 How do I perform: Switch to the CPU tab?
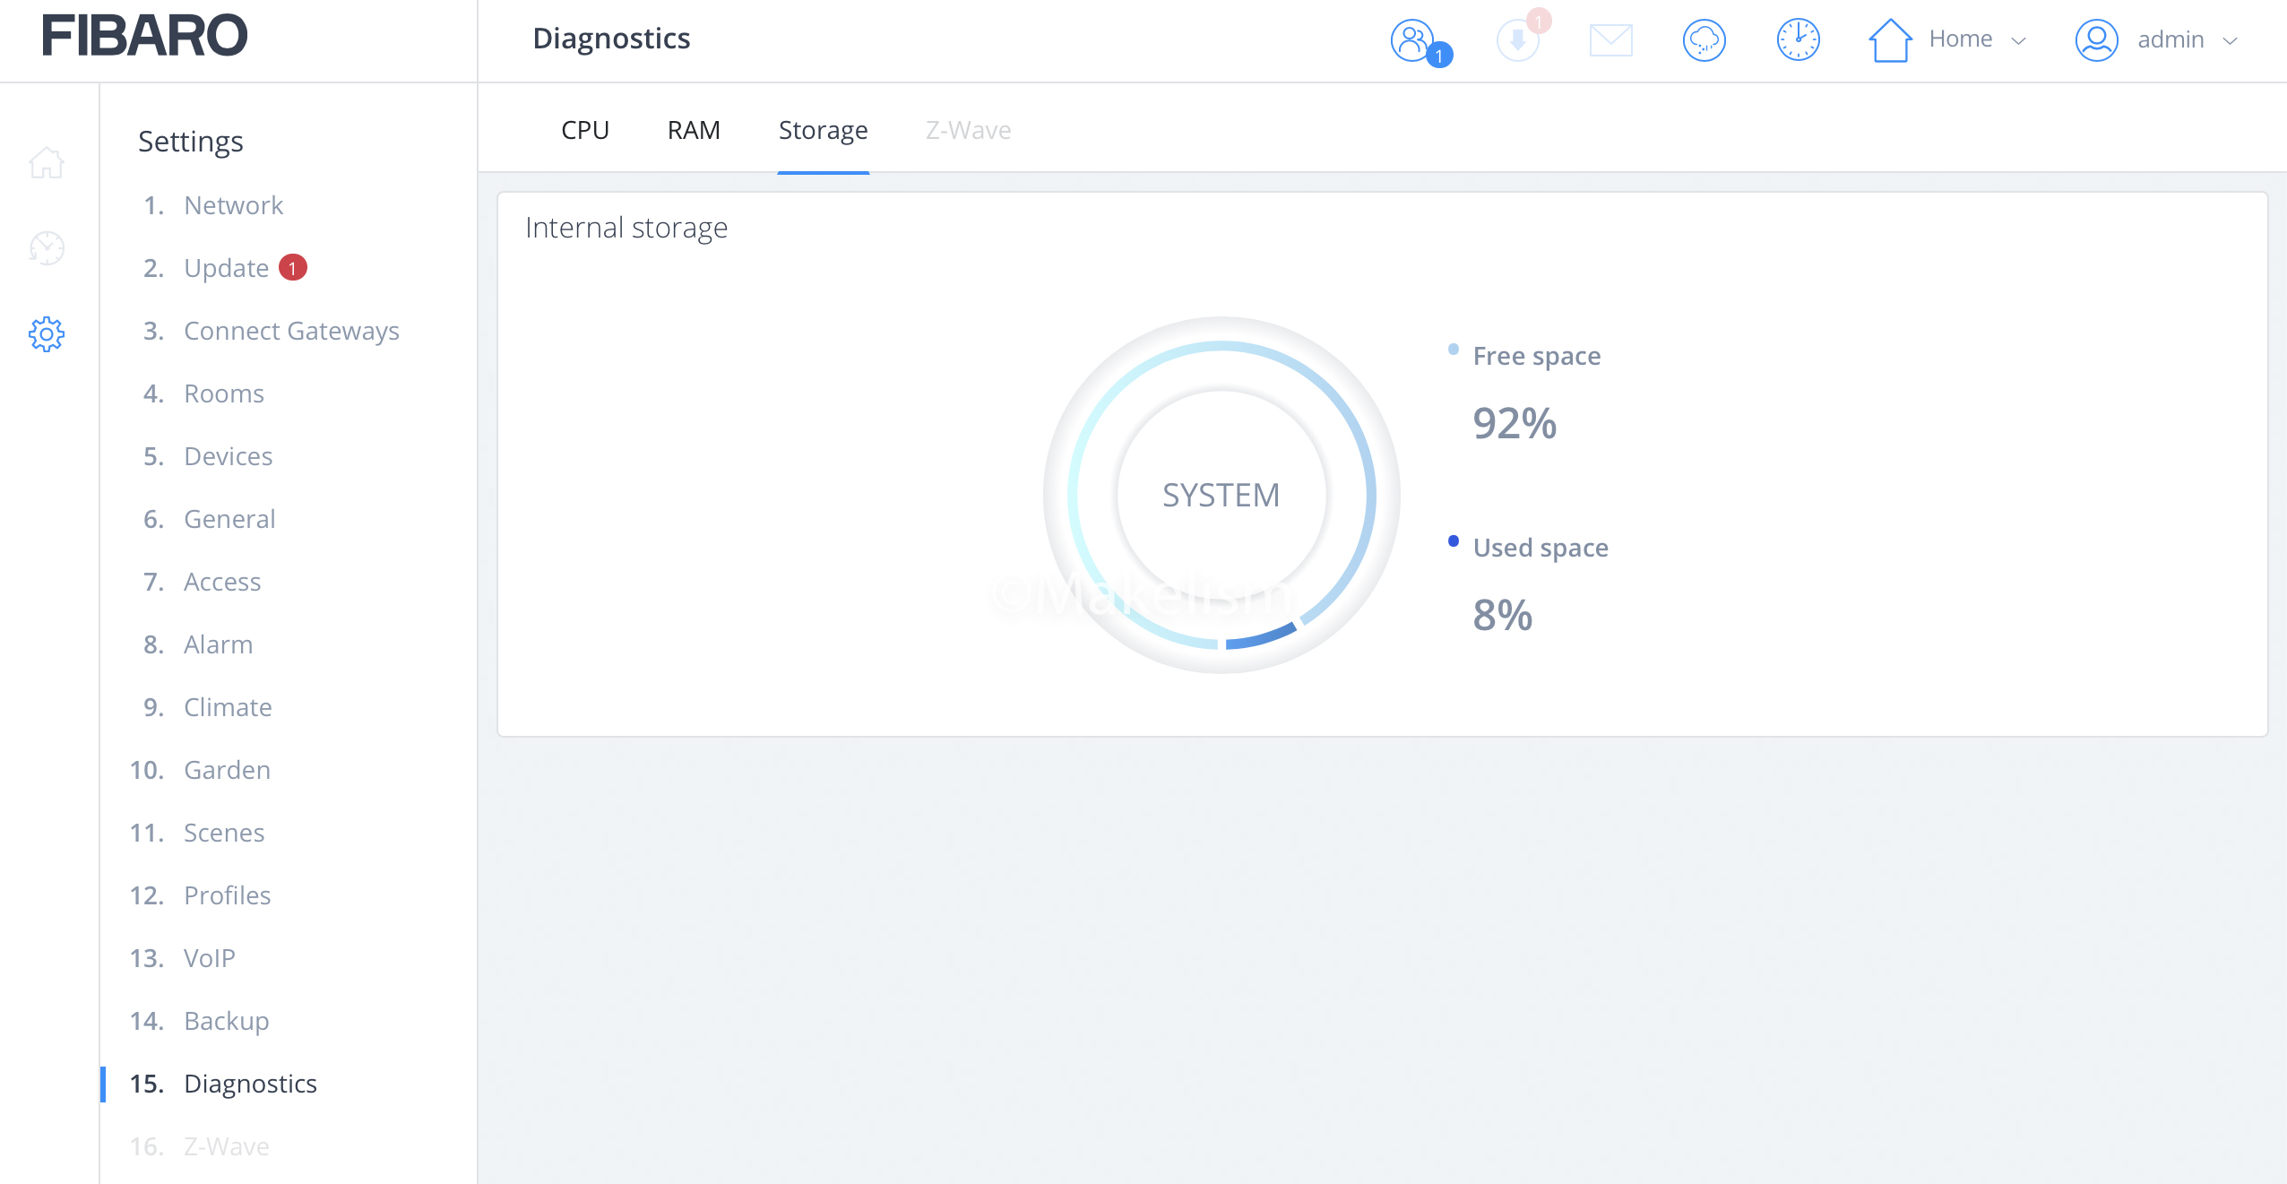coord(584,131)
